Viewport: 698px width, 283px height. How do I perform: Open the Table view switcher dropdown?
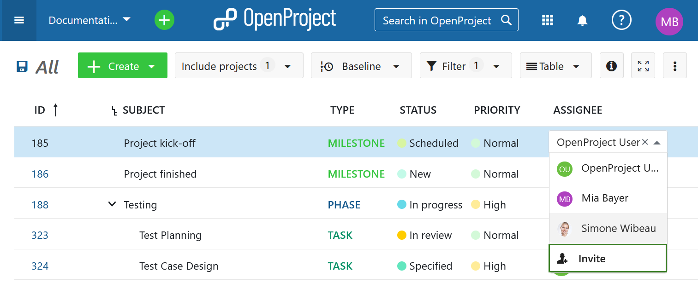[x=555, y=66]
